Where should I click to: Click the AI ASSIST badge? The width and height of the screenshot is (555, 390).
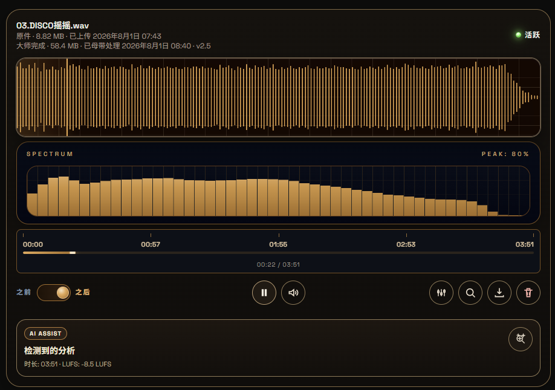pyautogui.click(x=45, y=333)
